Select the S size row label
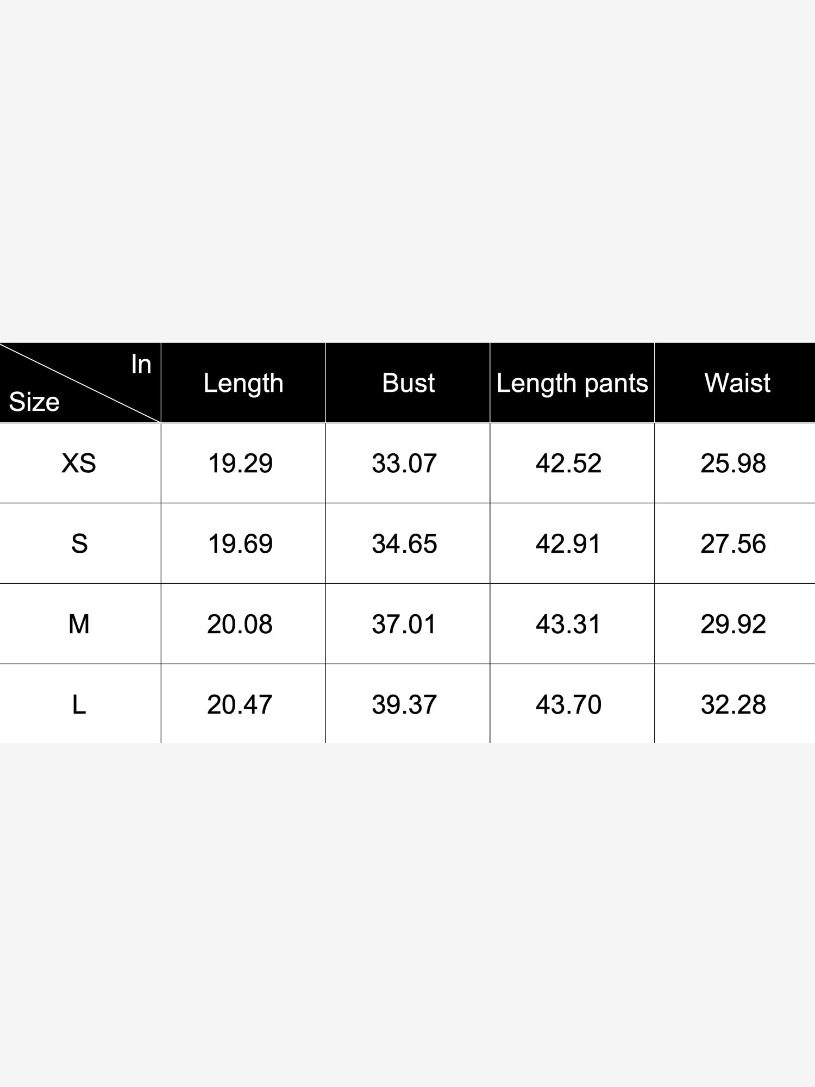The width and height of the screenshot is (815, 1087). click(79, 543)
